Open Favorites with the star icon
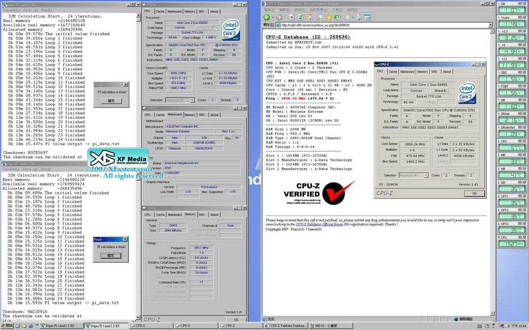Viewport: 529px width, 330px height. tap(328, 17)
